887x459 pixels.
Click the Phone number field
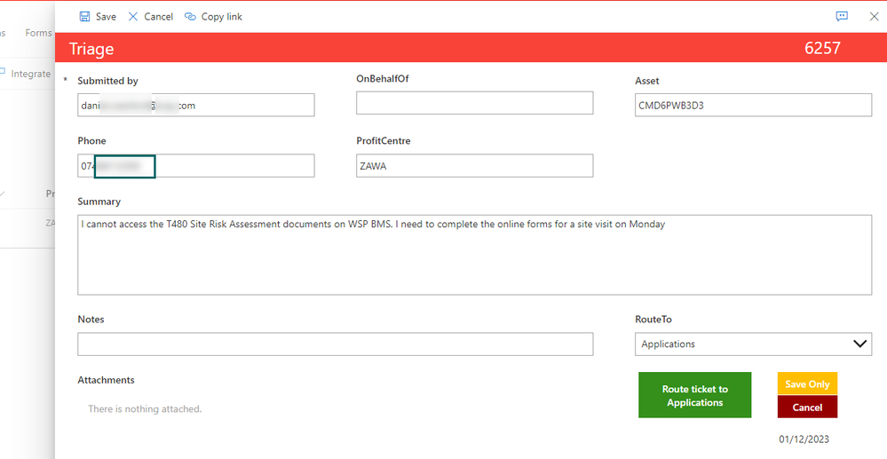195,166
